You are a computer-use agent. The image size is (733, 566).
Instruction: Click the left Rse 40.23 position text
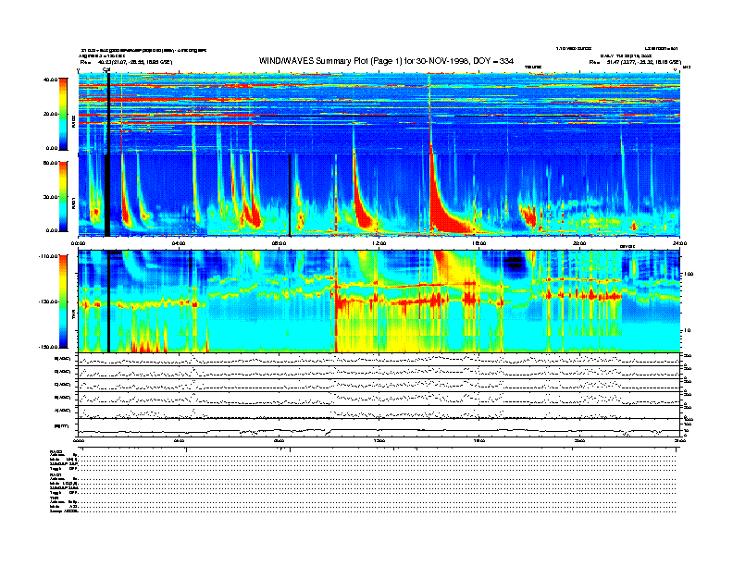126,62
